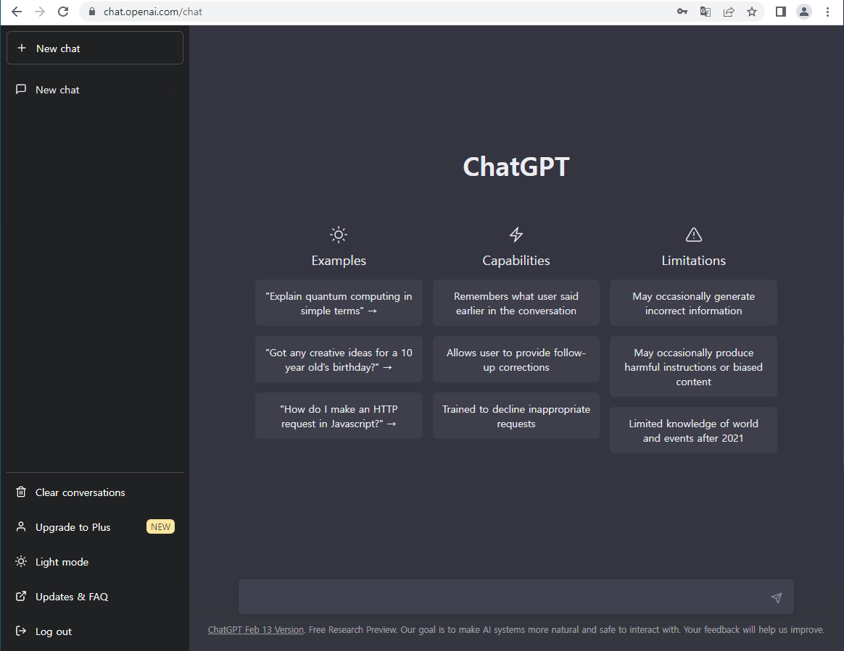Click "May occasionally produce harmful instructions" card
Screen dimensions: 844x651
click(x=693, y=366)
